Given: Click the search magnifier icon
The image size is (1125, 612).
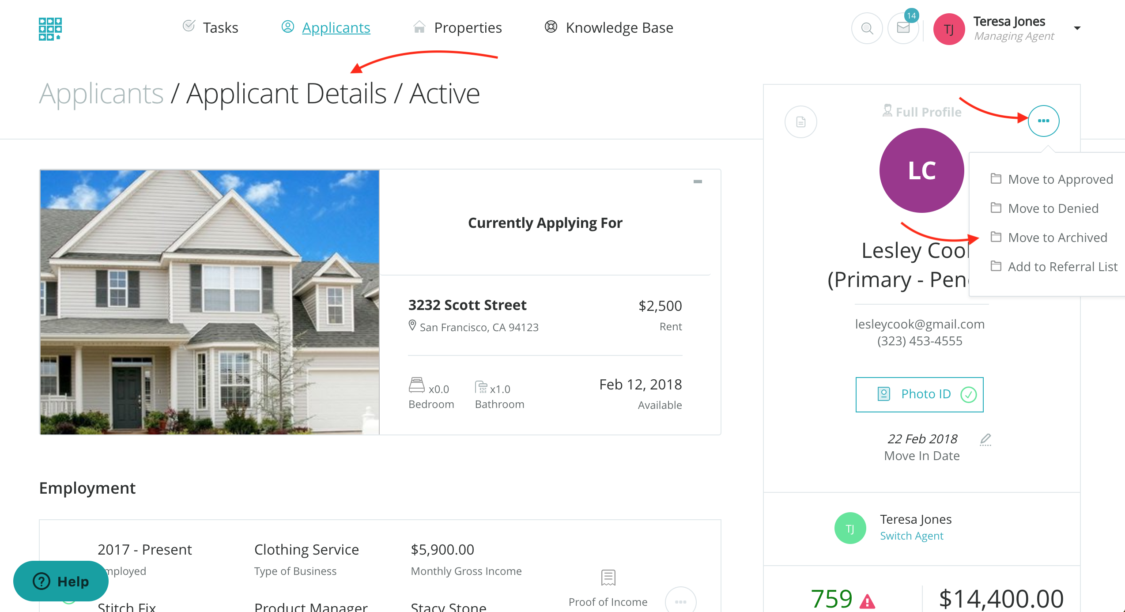Looking at the screenshot, I should pyautogui.click(x=867, y=29).
